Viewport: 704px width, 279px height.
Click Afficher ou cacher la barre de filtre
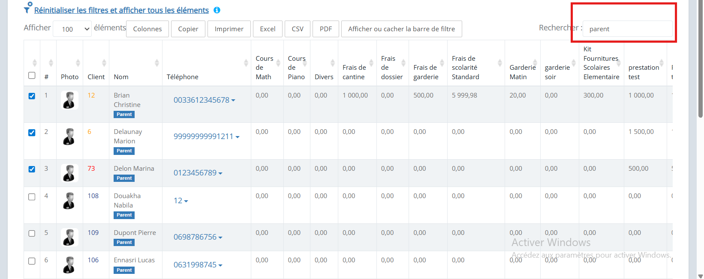pyautogui.click(x=401, y=29)
